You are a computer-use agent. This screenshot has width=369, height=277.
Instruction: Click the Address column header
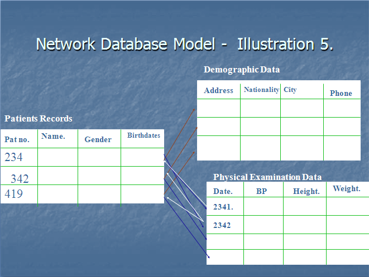[x=218, y=90]
